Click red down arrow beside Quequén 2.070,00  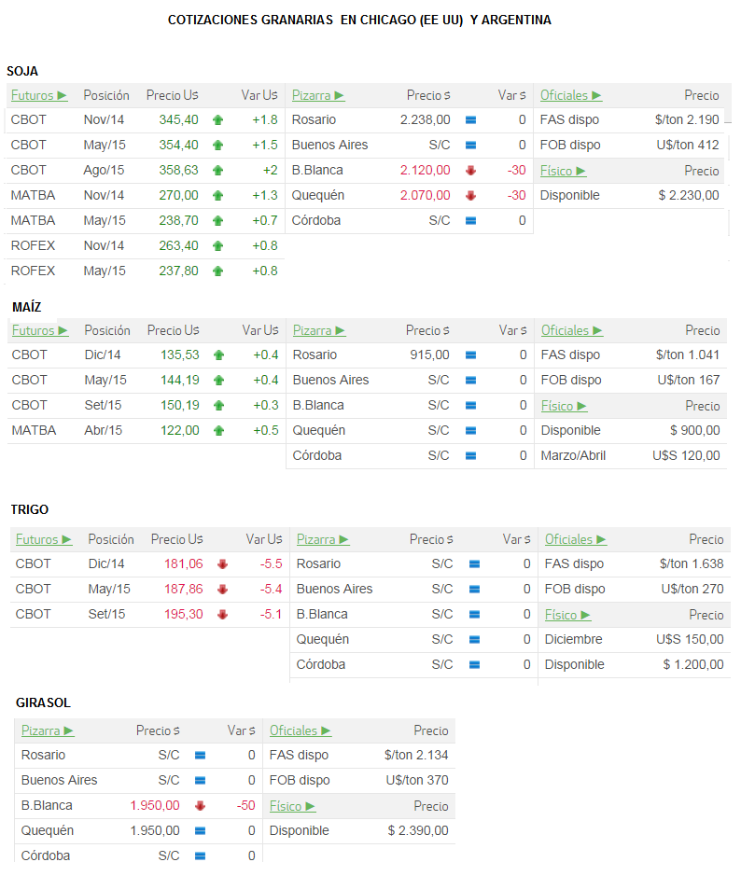470,196
